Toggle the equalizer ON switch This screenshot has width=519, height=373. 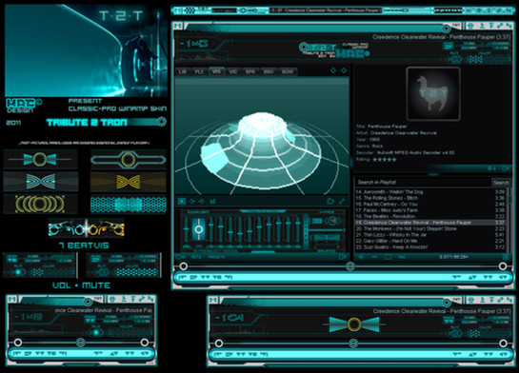(182, 257)
